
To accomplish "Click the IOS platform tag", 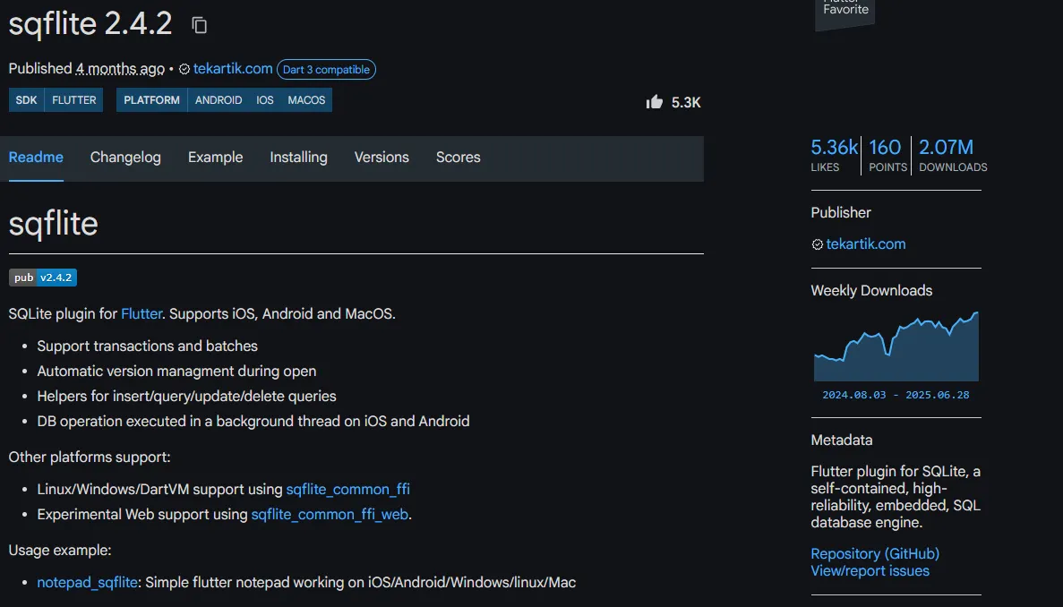I will point(265,100).
